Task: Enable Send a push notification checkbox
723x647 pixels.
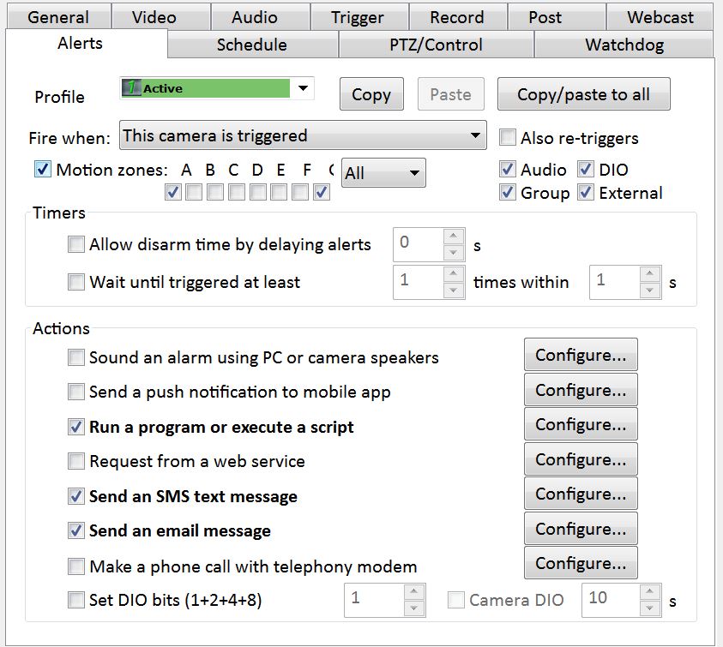Action: (76, 392)
